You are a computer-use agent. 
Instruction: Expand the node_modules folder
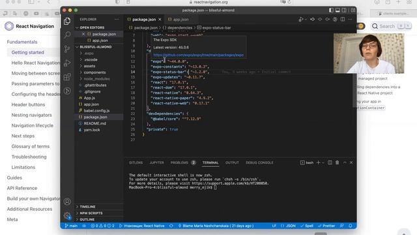[x=96, y=79]
